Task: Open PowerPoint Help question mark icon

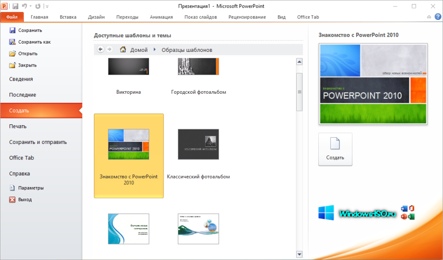Action: coord(438,17)
